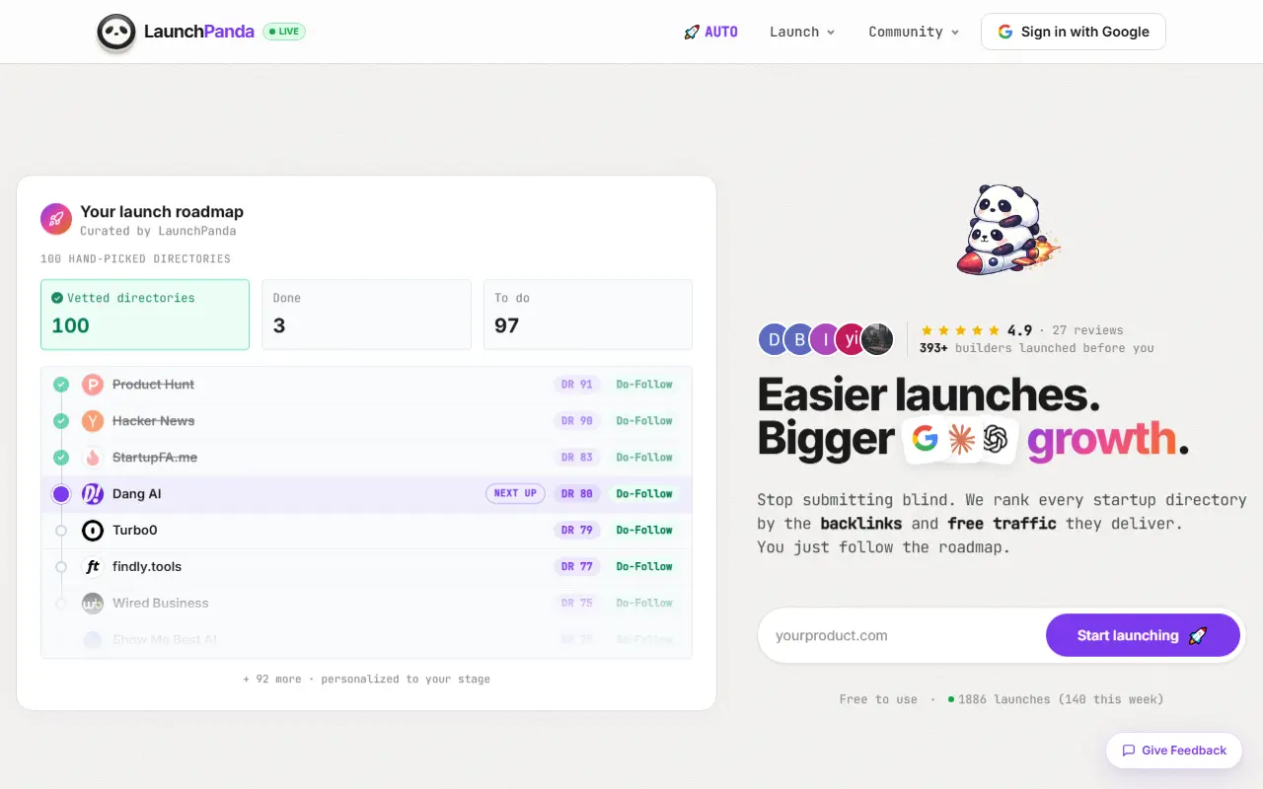Select the To do count card
This screenshot has width=1263, height=789.
pos(588,315)
